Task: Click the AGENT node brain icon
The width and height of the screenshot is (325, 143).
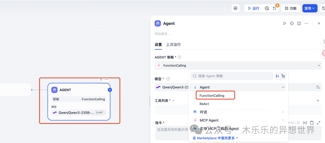Action: 54,90
